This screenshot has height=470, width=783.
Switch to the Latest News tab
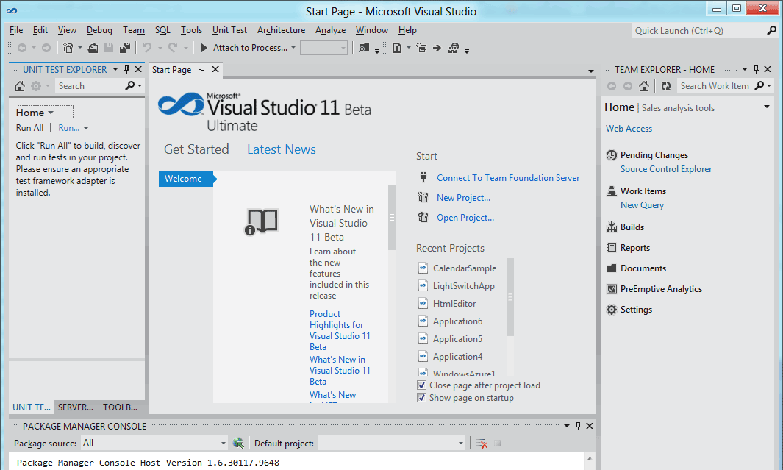281,149
